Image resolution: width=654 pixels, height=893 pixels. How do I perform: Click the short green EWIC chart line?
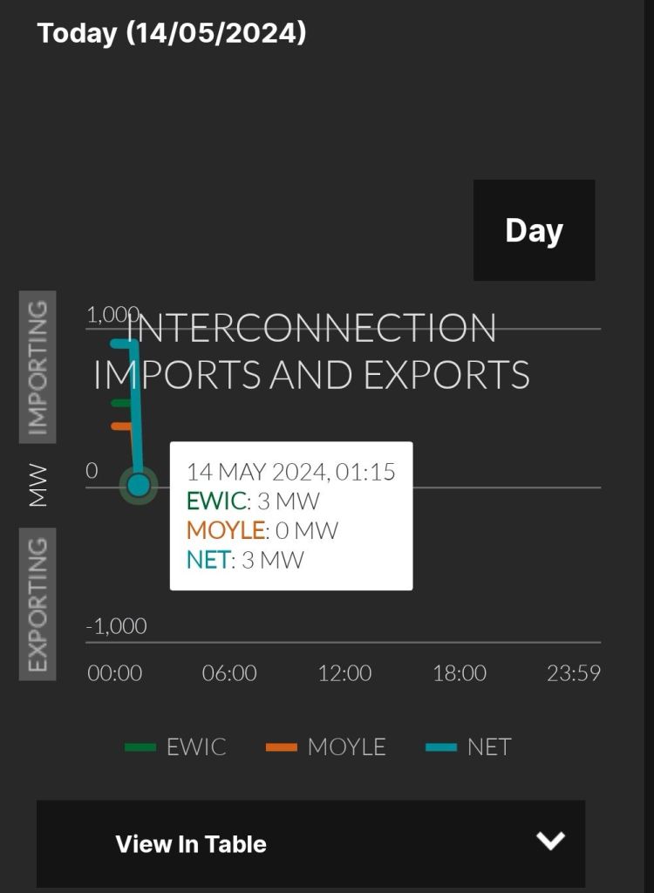[x=120, y=403]
